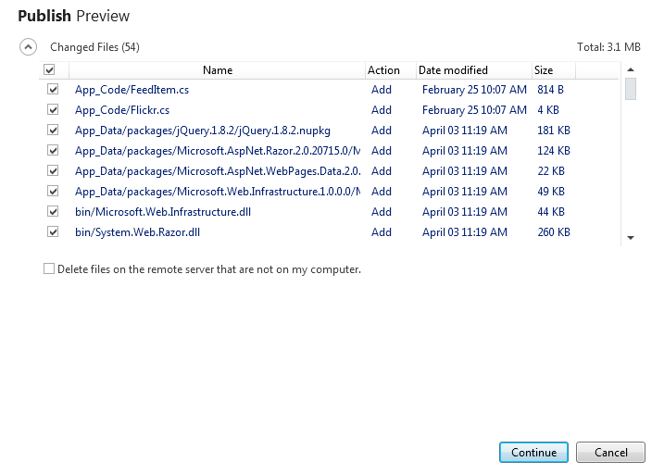Click the 49 KB size value
This screenshot has height=474, width=664.
pos(550,192)
